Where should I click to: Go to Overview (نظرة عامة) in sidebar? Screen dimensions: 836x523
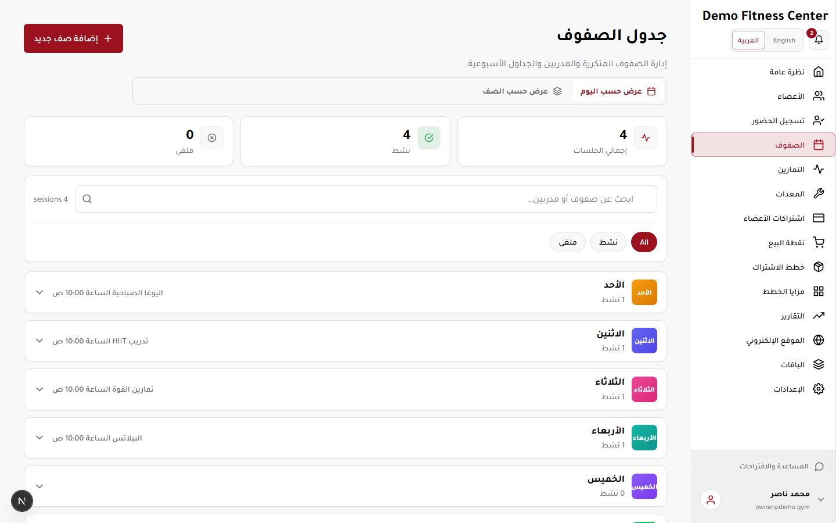click(763, 71)
